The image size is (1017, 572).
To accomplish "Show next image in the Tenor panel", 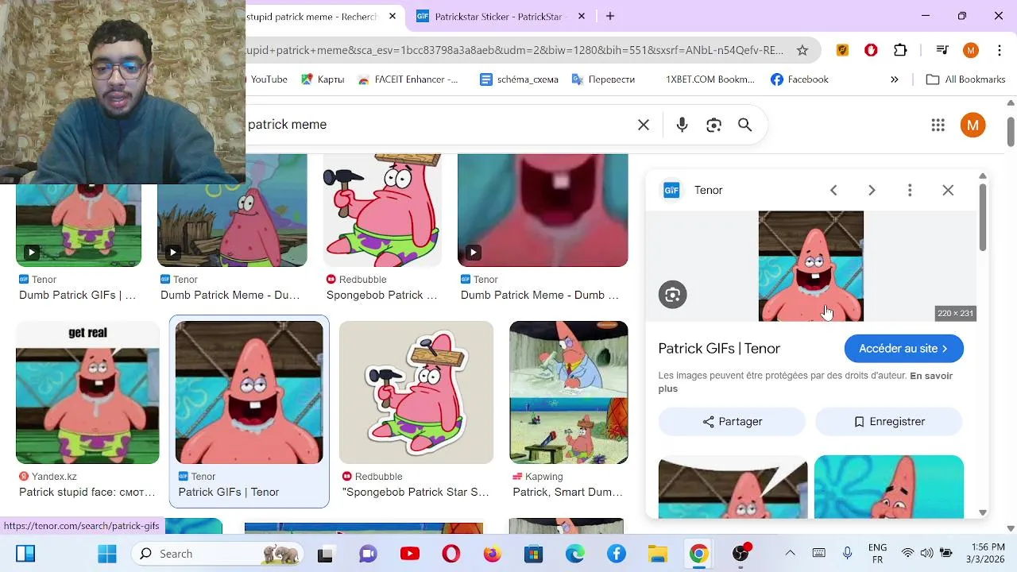I will point(872,190).
